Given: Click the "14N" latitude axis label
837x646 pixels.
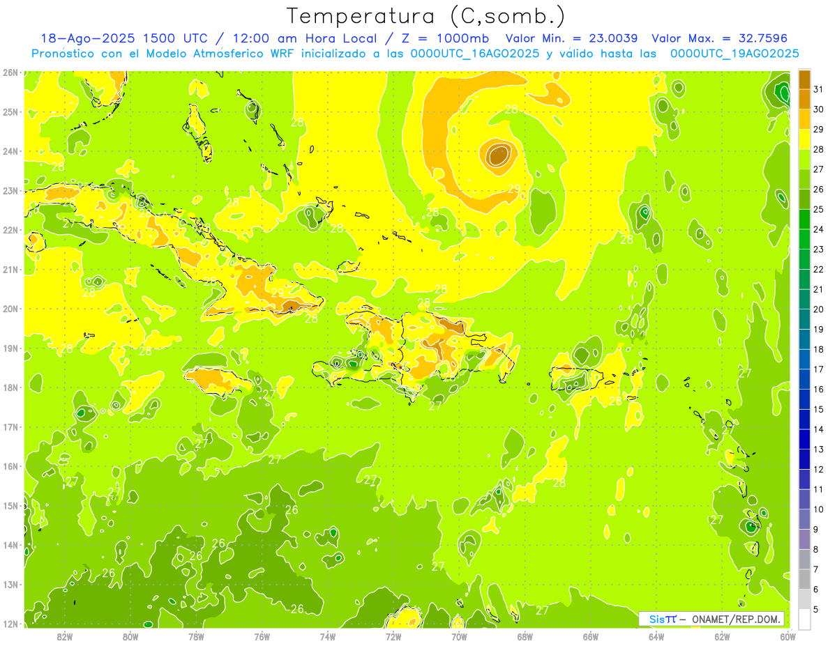Looking at the screenshot, I should coord(10,545).
